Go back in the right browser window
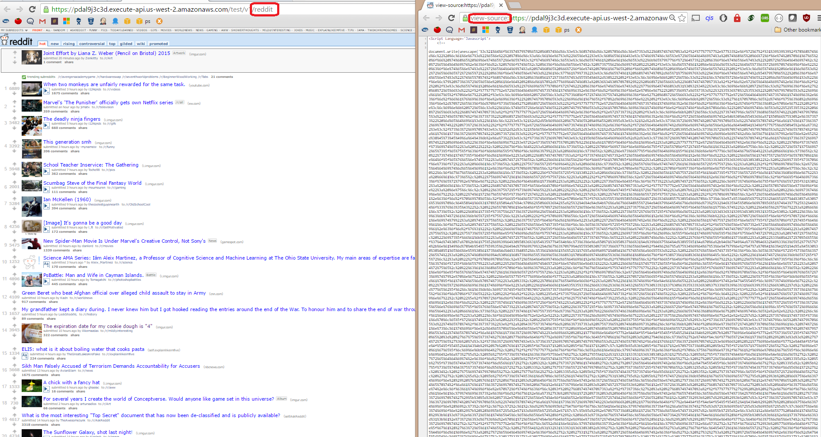821x437 pixels. (426, 18)
